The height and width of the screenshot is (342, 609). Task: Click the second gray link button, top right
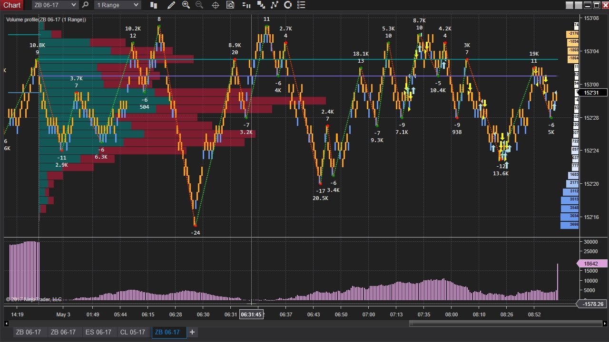click(x=579, y=5)
